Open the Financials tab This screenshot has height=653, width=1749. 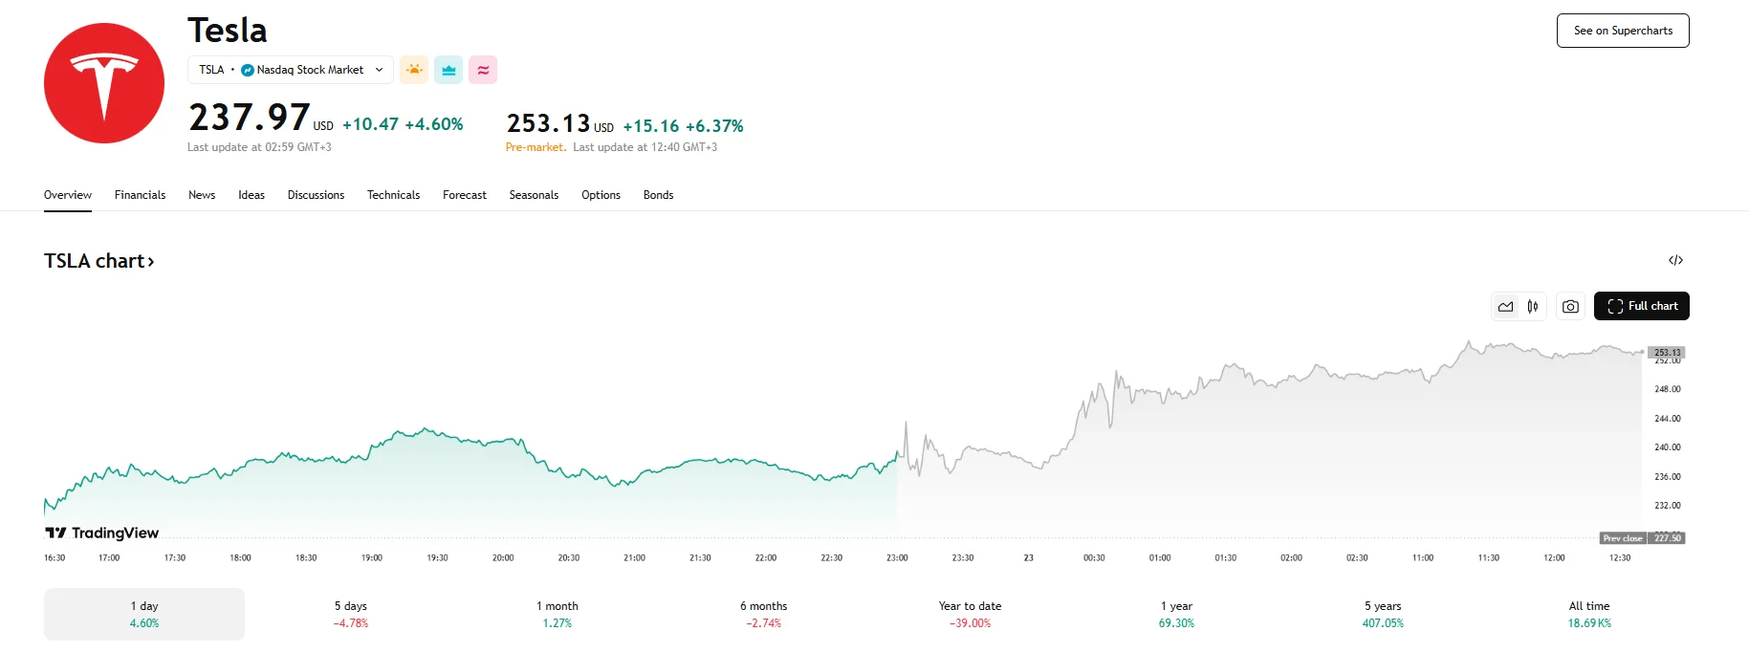click(140, 195)
